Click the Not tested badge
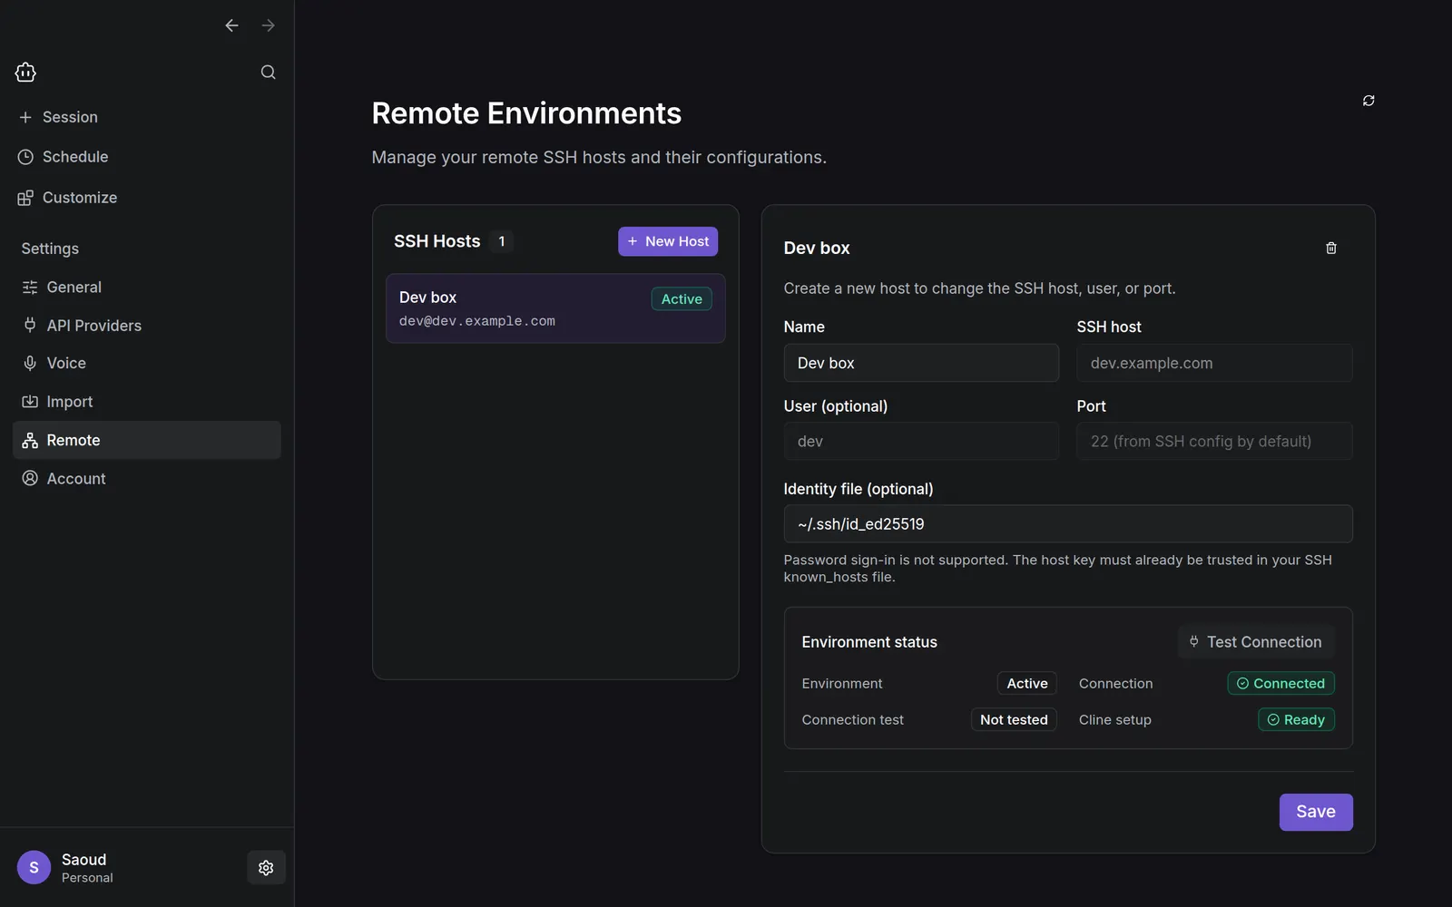 pyautogui.click(x=1014, y=720)
